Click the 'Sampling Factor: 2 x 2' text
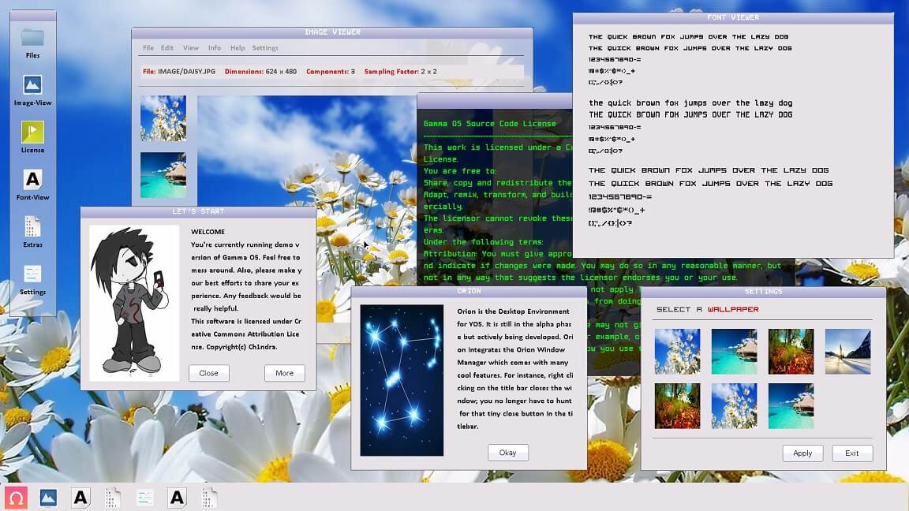Screen dimensions: 909x511 tap(401, 72)
